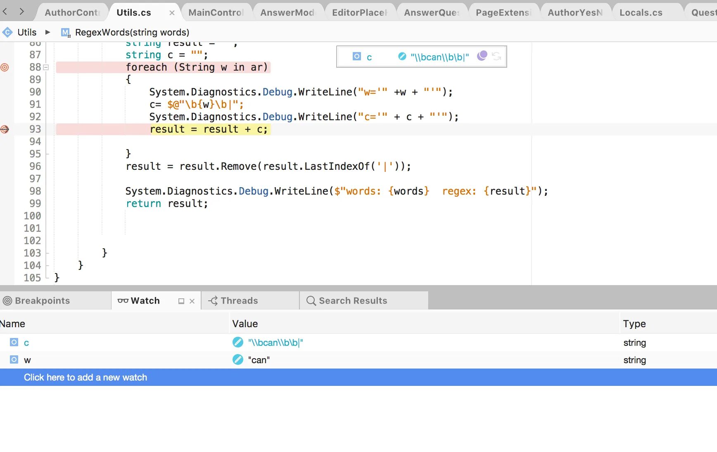
Task: Click the foreach statement on line 88
Action: pos(197,67)
